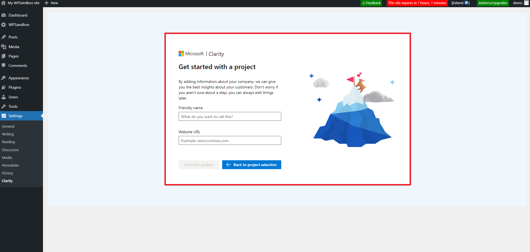530x252 pixels.
Task: Click the red site expires notice
Action: click(x=417, y=3)
